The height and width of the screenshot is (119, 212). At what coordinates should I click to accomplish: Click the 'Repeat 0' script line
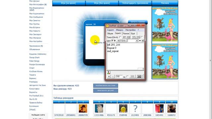[x=112, y=48]
